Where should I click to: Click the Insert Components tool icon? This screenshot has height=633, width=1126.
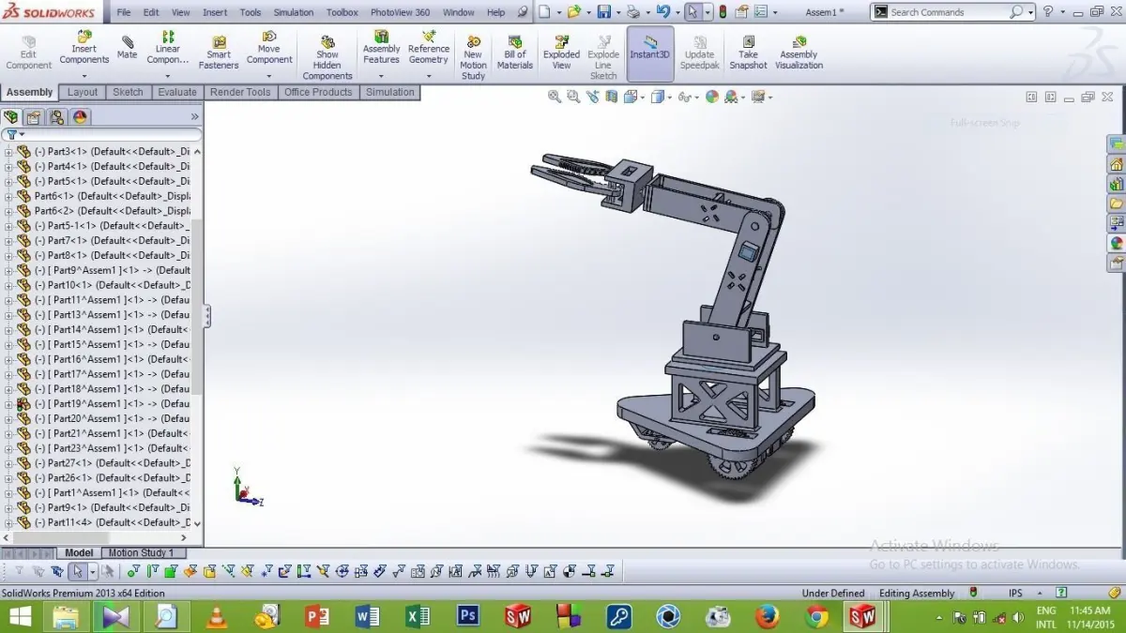[x=84, y=37]
